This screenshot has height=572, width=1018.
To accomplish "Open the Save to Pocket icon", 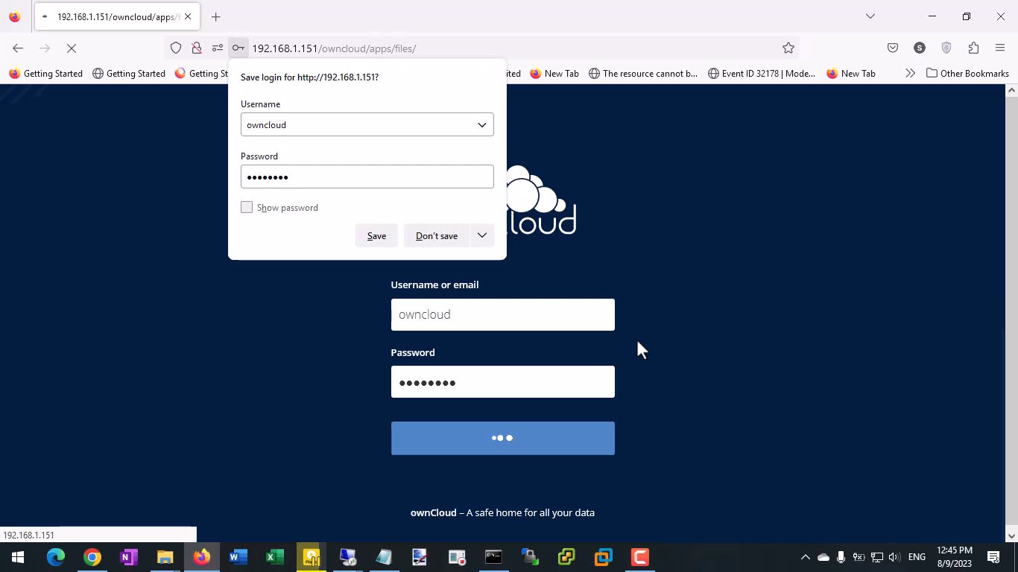I will click(893, 48).
